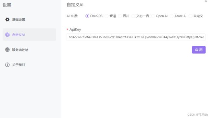This screenshot has width=211, height=118.
Task: Select the Azure AI source radio
Action: pyautogui.click(x=171, y=16)
